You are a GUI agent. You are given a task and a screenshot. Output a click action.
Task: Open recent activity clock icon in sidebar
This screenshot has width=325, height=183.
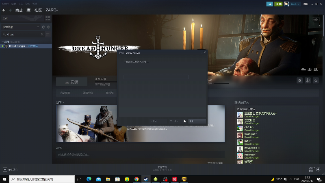(x=43, y=27)
